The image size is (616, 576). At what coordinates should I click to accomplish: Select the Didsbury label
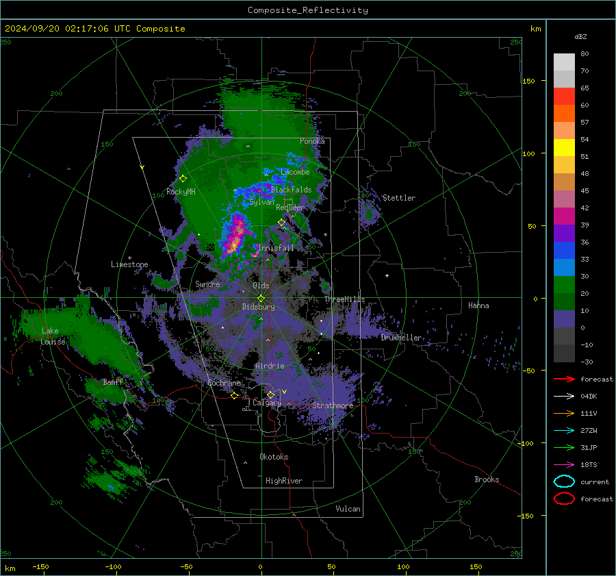click(x=259, y=307)
